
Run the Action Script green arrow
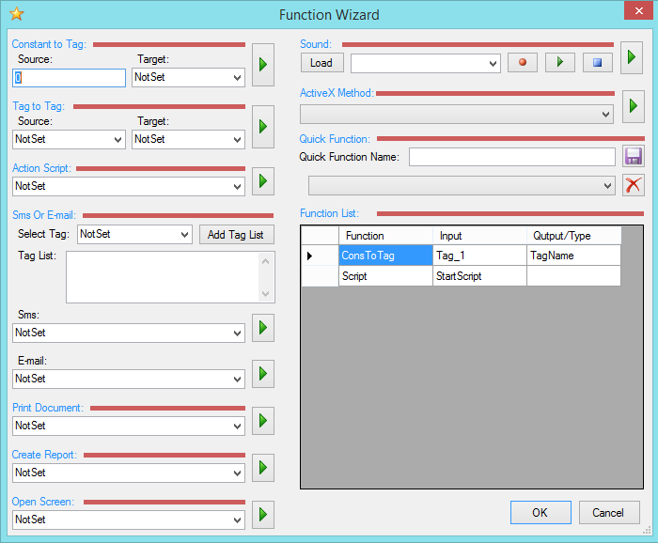263,179
